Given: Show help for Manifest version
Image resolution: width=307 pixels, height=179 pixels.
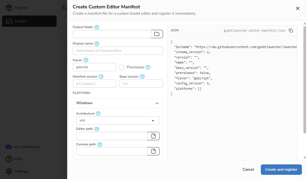Looking at the screenshot, I should tap(101, 77).
